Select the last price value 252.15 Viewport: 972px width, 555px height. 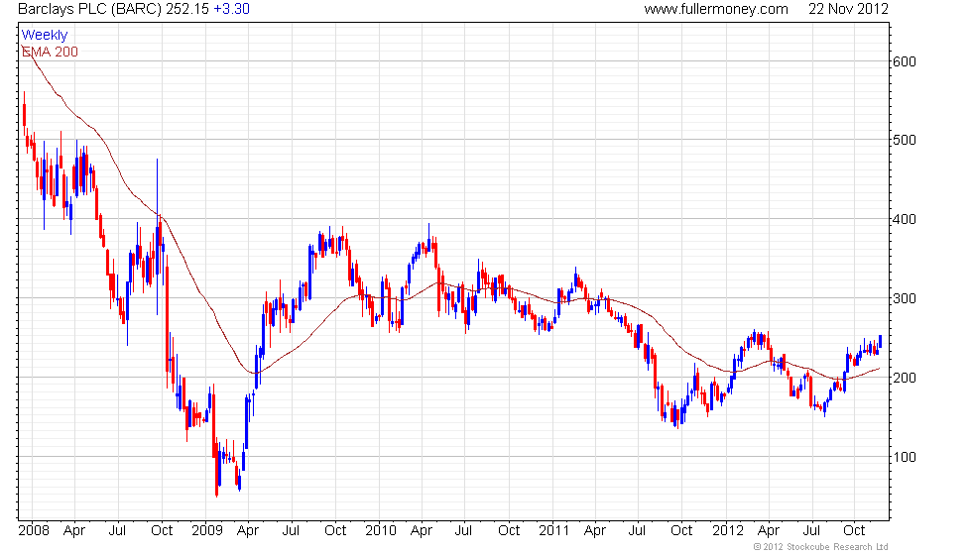187,9
